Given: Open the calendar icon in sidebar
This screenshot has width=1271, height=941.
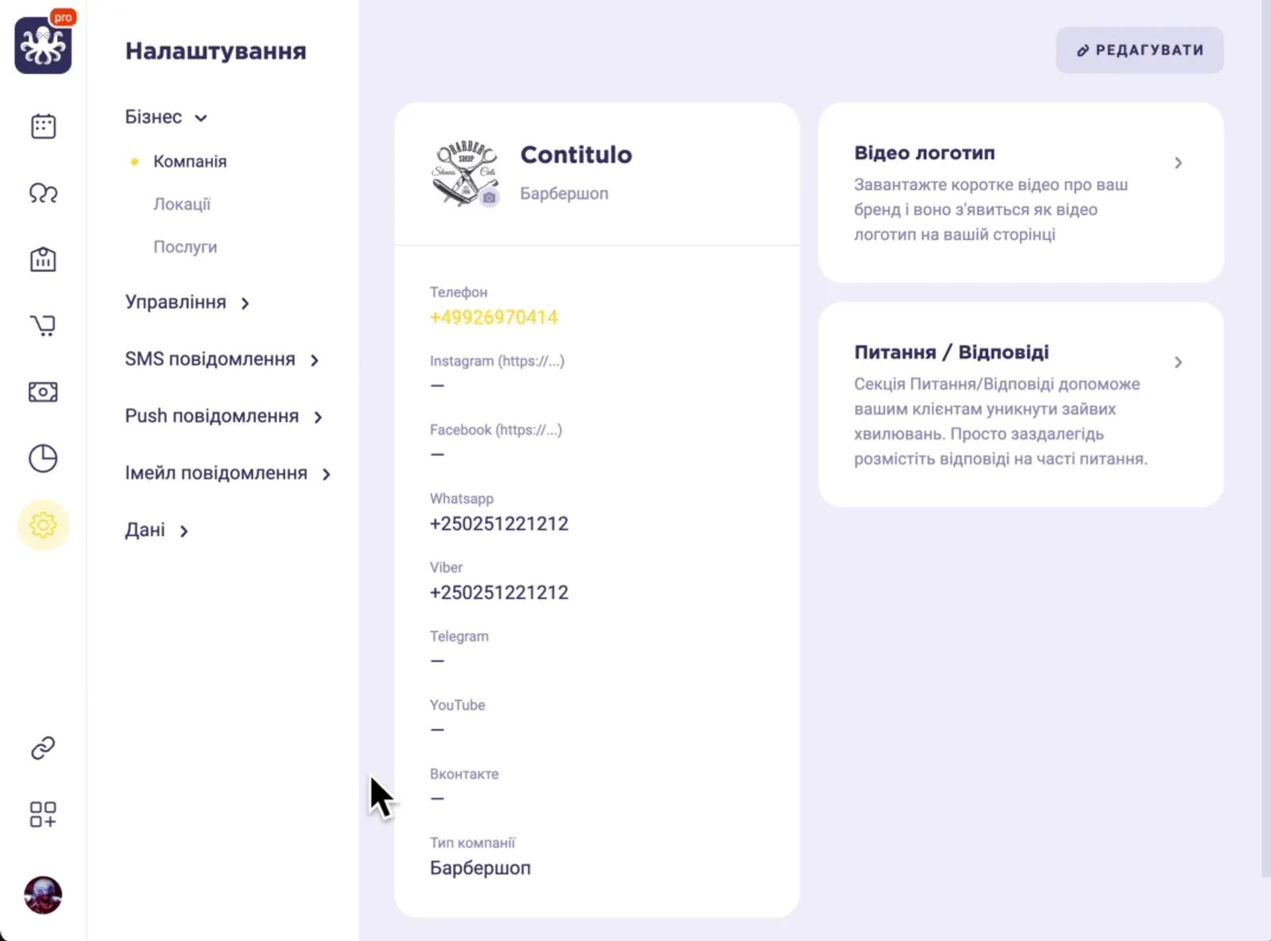Looking at the screenshot, I should [43, 126].
